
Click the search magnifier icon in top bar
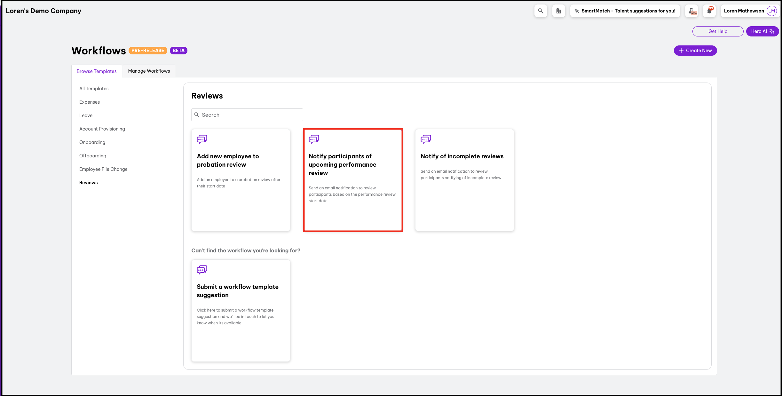(541, 11)
